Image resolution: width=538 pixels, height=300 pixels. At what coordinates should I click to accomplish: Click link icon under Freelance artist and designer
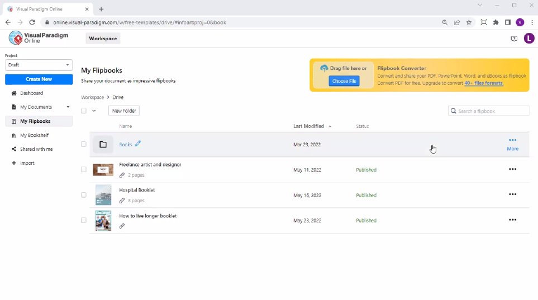click(x=122, y=175)
